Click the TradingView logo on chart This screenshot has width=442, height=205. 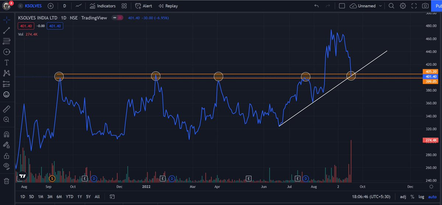tap(22, 176)
